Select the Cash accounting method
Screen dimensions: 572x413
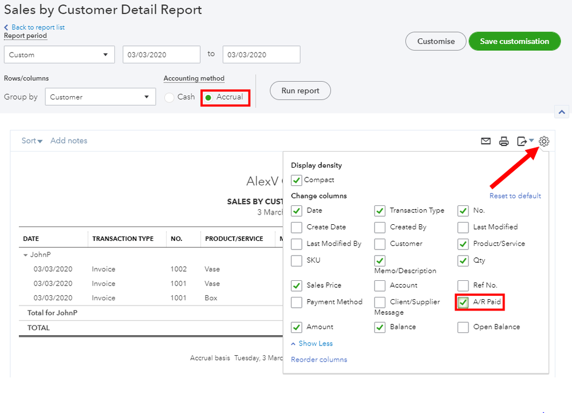pyautogui.click(x=169, y=97)
